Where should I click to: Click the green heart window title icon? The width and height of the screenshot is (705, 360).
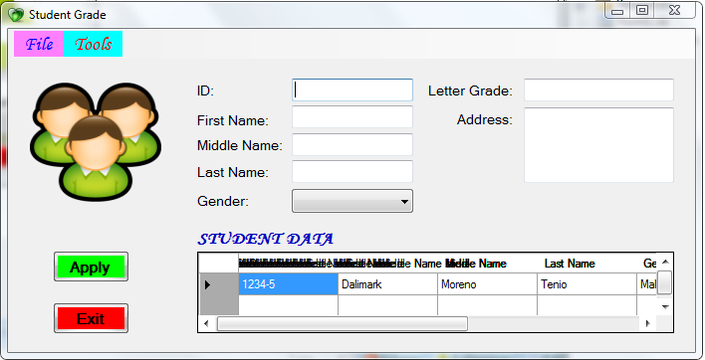click(16, 15)
